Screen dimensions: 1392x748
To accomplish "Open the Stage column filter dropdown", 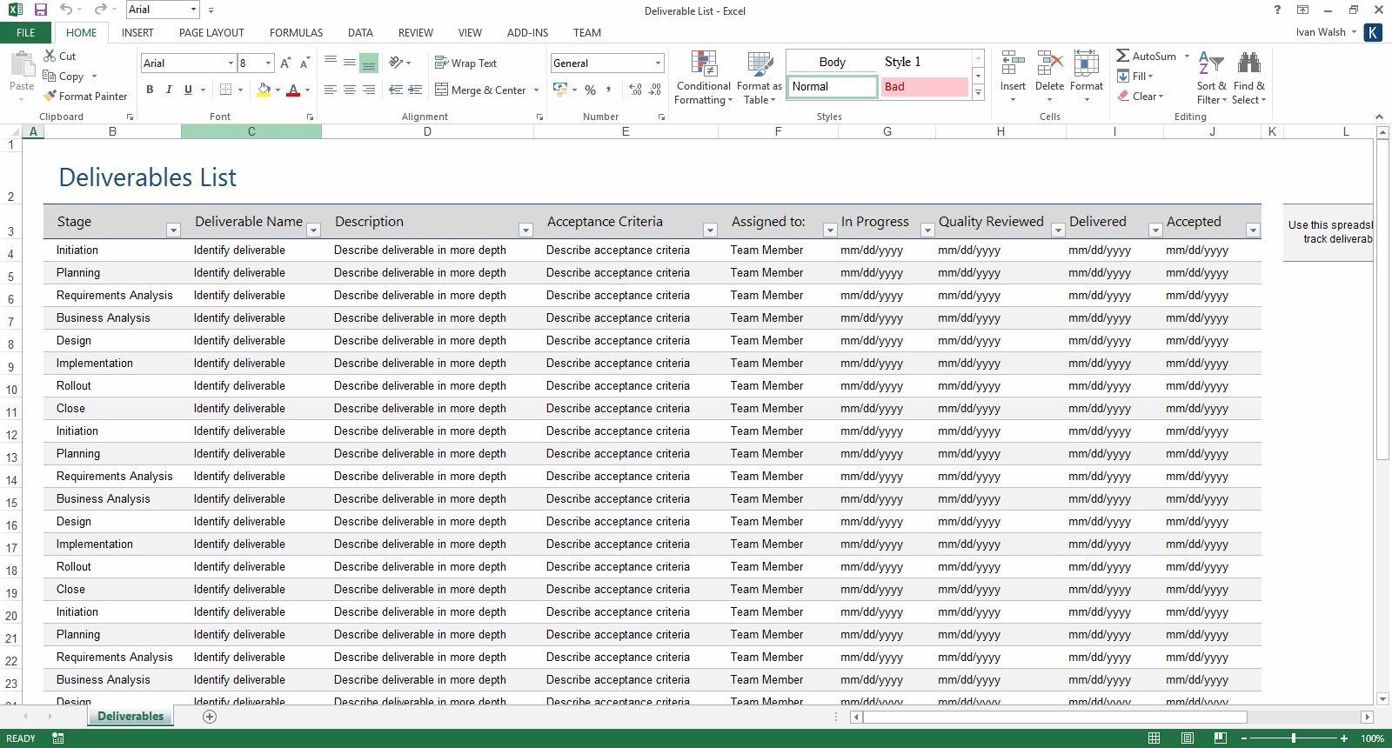I will click(173, 230).
